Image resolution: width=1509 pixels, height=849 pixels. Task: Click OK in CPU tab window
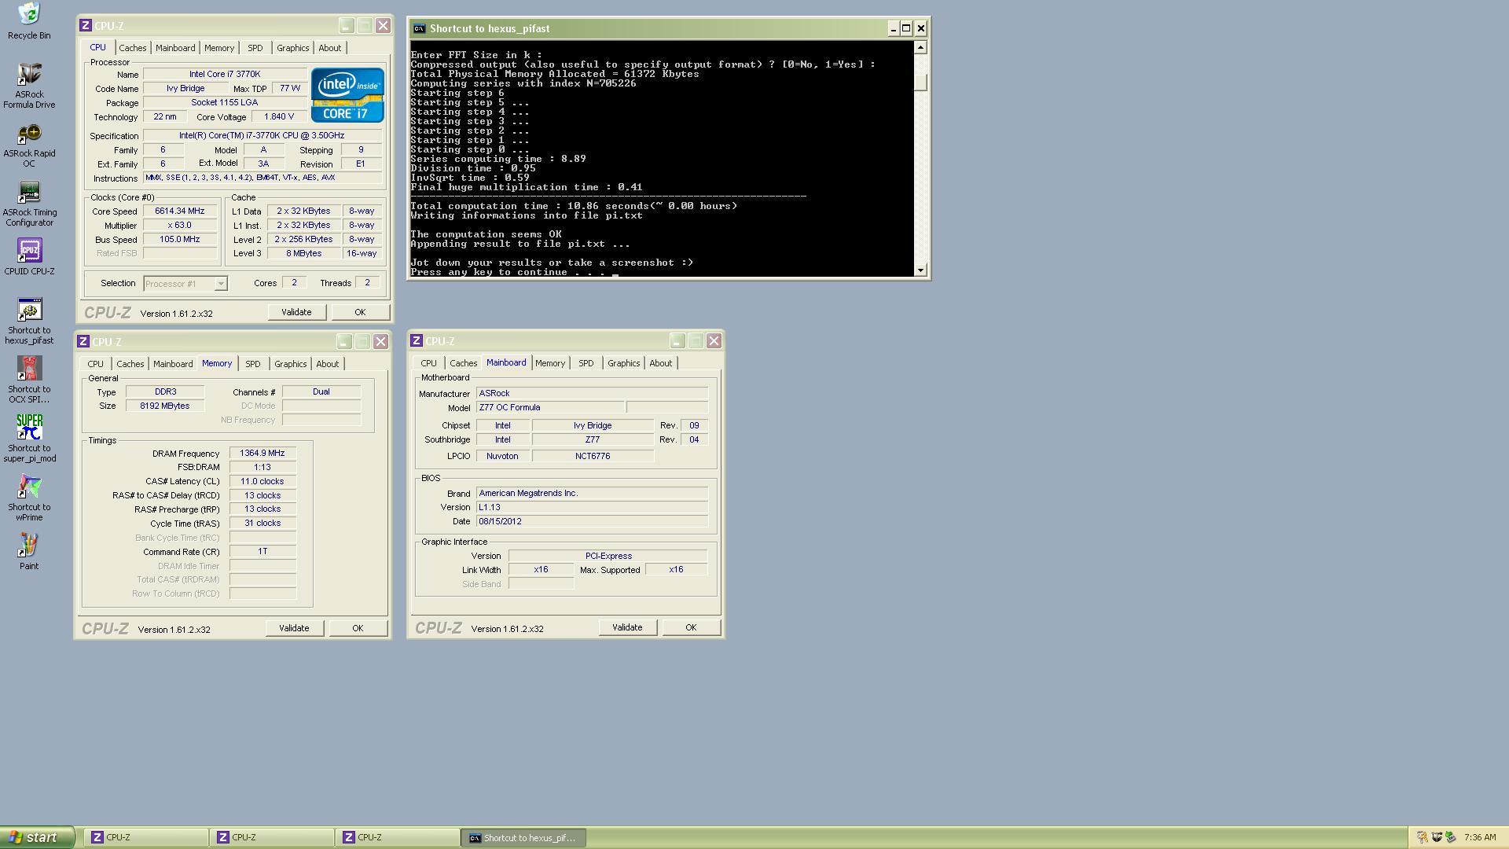point(360,312)
